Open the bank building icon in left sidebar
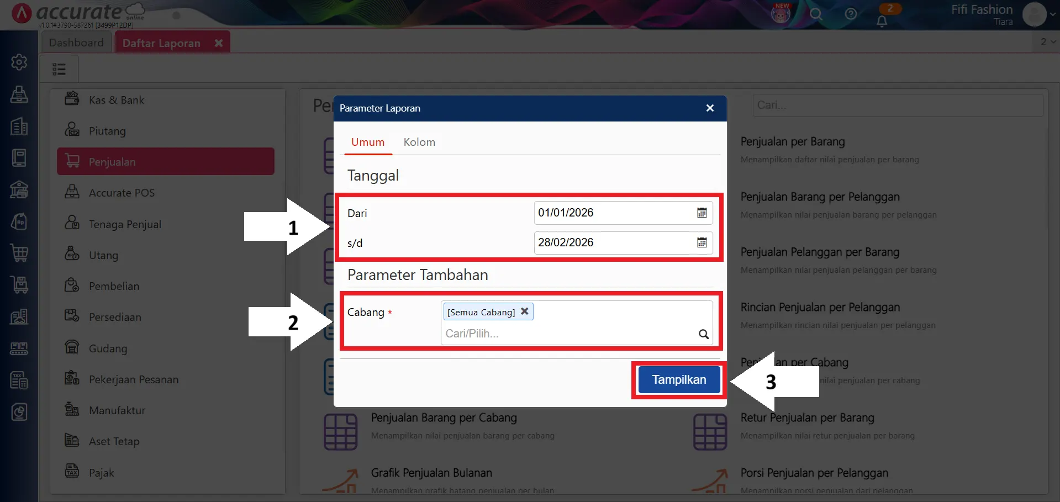This screenshot has height=502, width=1060. coord(19,189)
